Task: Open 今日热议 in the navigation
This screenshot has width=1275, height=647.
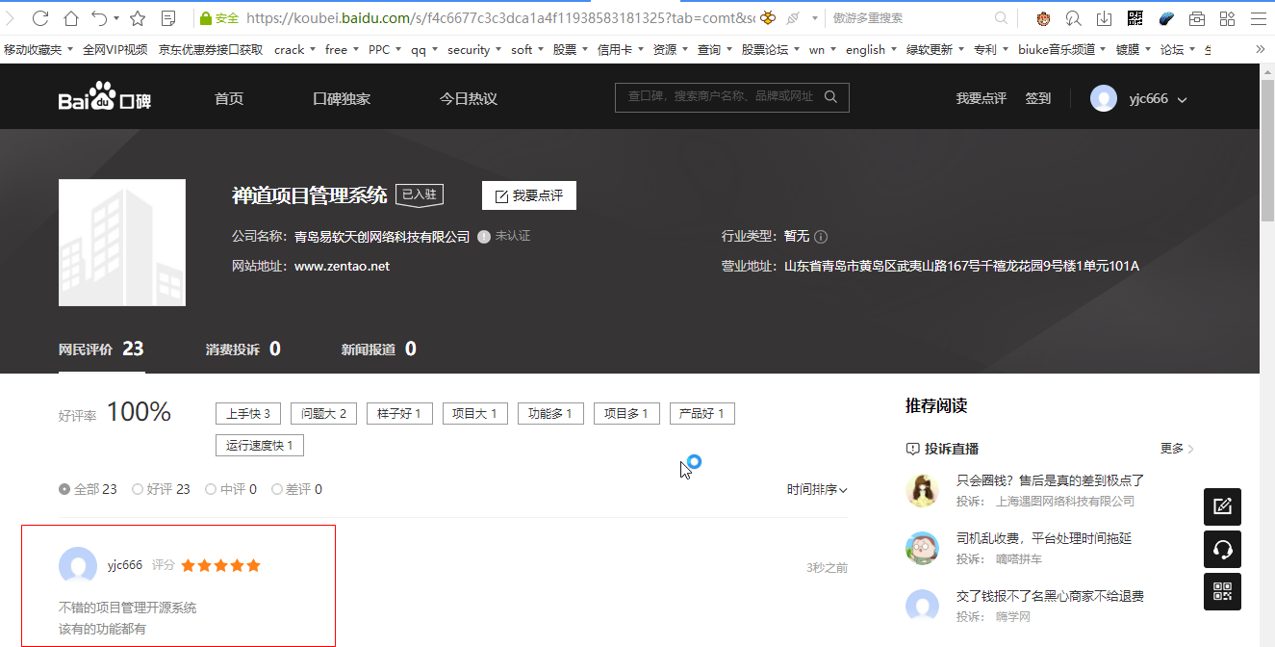Action: point(469,98)
